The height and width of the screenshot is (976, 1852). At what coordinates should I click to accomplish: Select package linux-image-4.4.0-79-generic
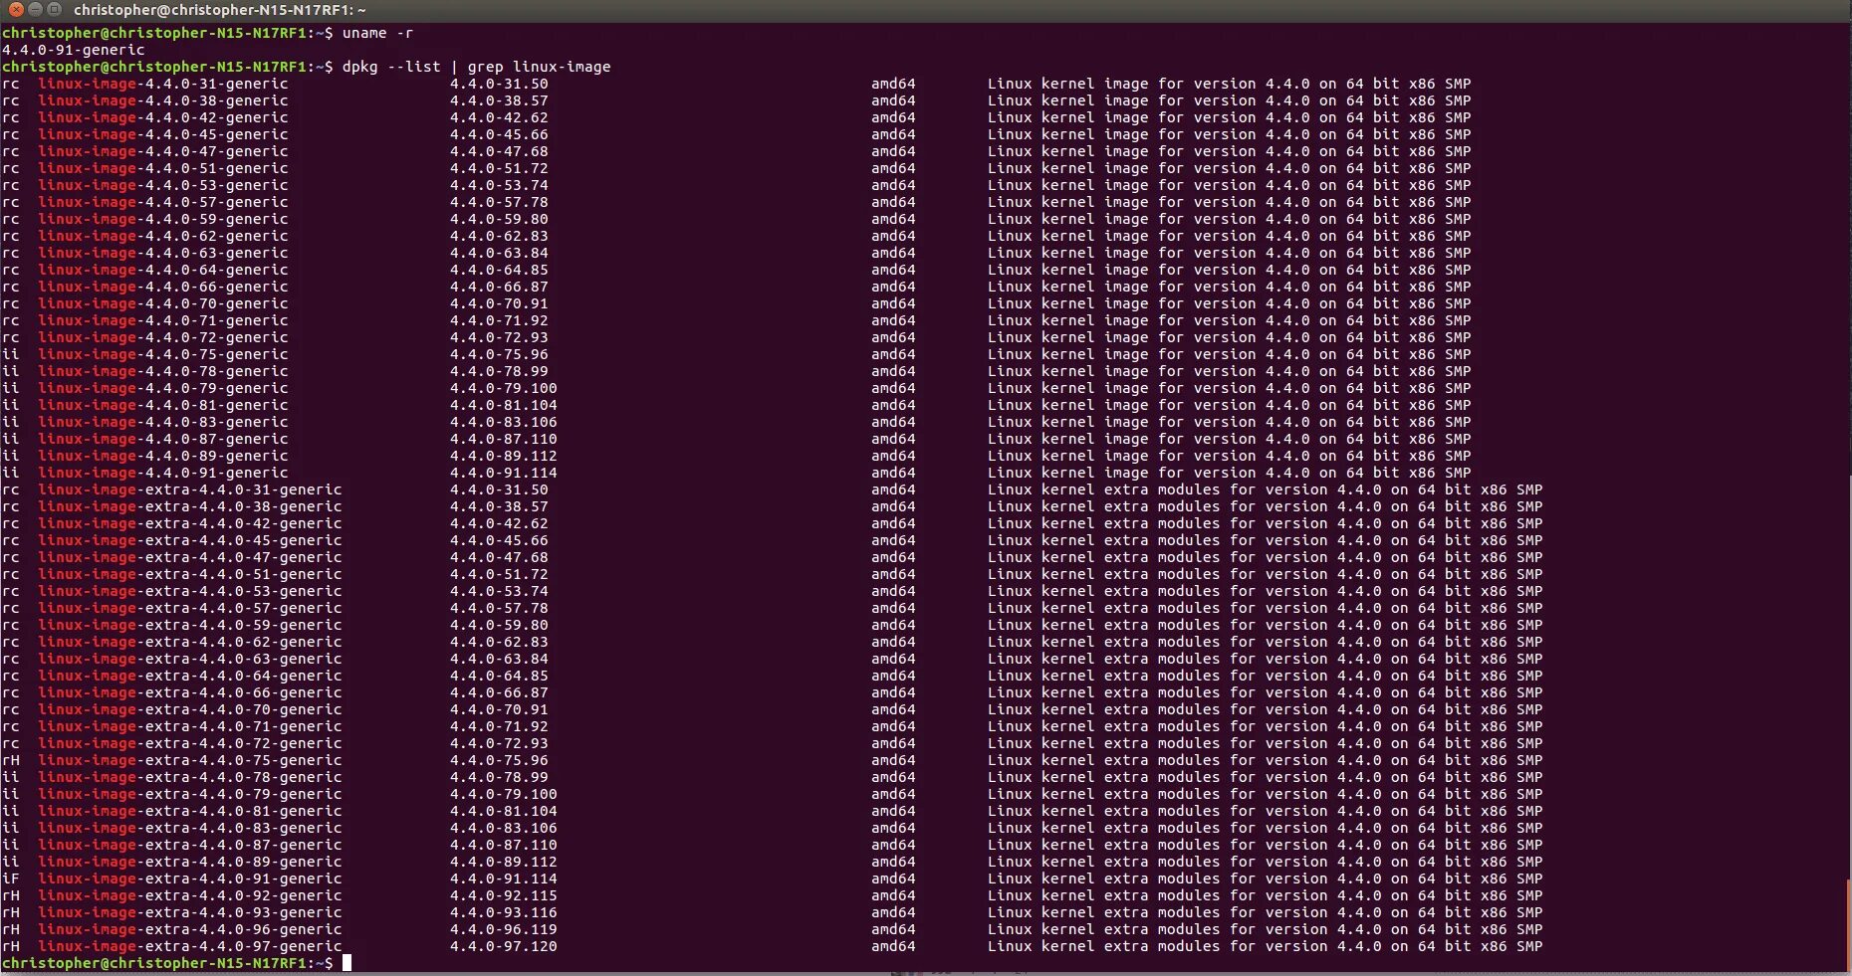163,388
